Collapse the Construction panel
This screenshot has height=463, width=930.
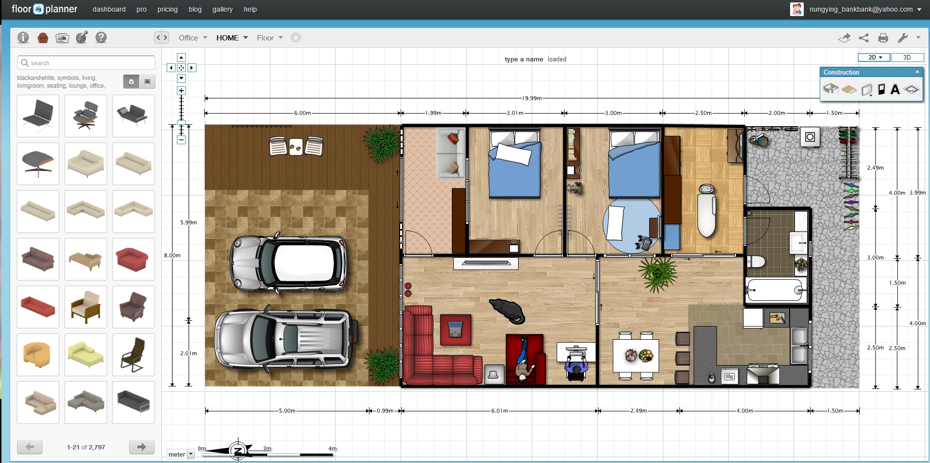click(x=917, y=72)
